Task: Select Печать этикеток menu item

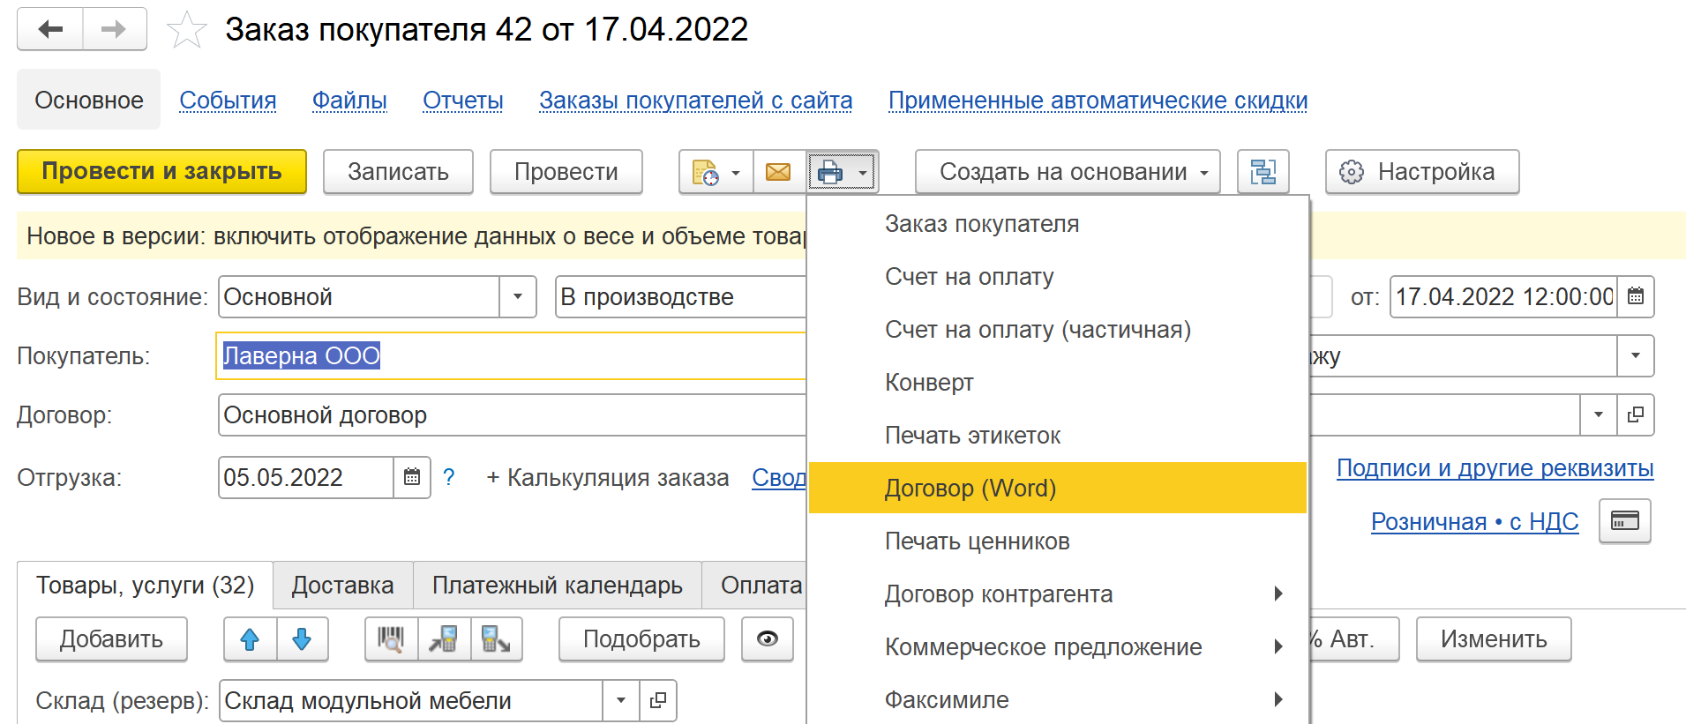Action: (1058, 436)
